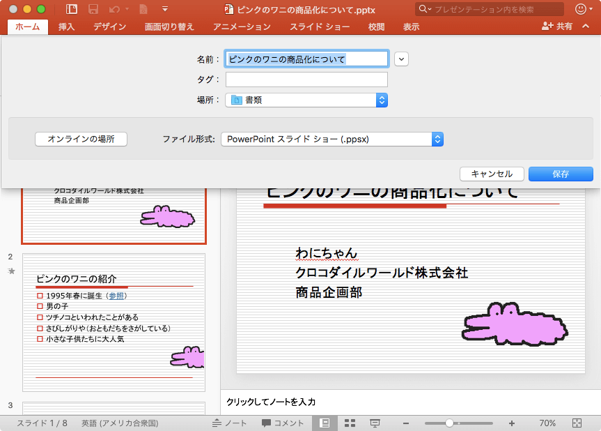Viewport: 601px width, 431px height.
Task: Toggle the ノート notes pane button
Action: (x=229, y=423)
